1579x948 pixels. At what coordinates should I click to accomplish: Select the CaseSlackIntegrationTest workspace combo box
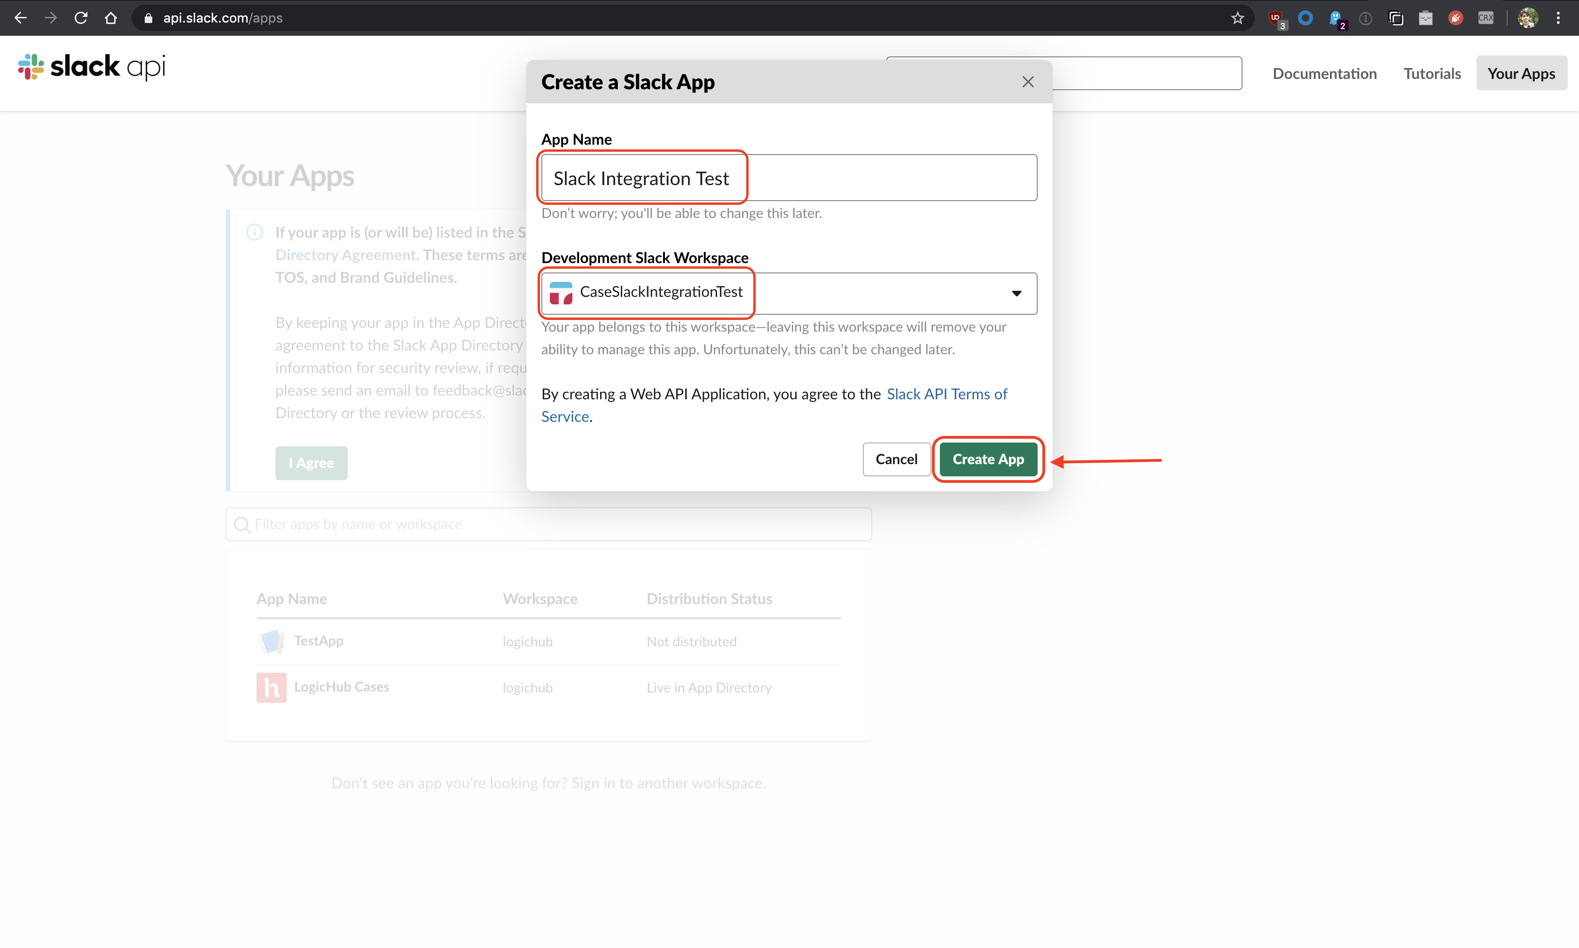tap(789, 293)
